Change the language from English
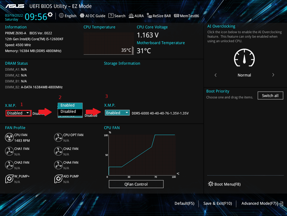 pos(67,16)
